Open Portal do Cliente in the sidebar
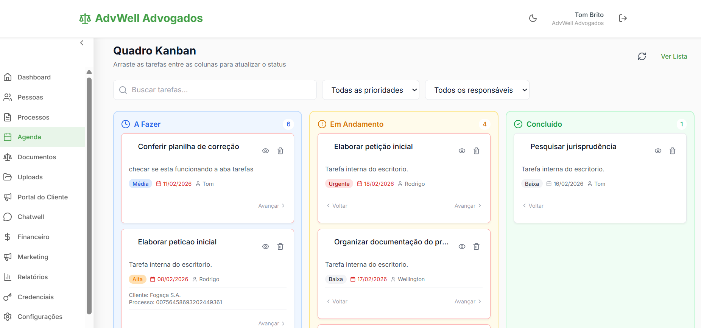 coord(42,197)
